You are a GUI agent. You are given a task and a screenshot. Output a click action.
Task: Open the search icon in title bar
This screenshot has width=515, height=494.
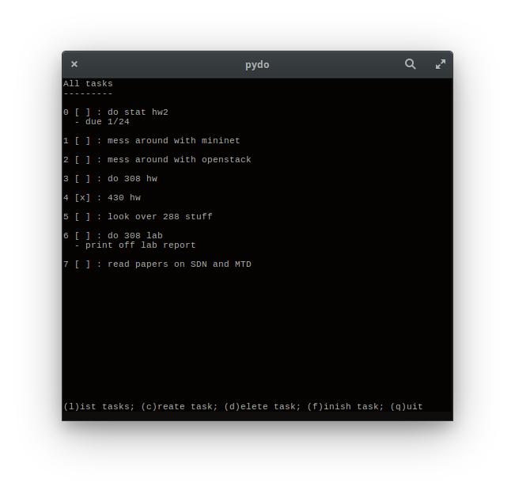(x=410, y=64)
